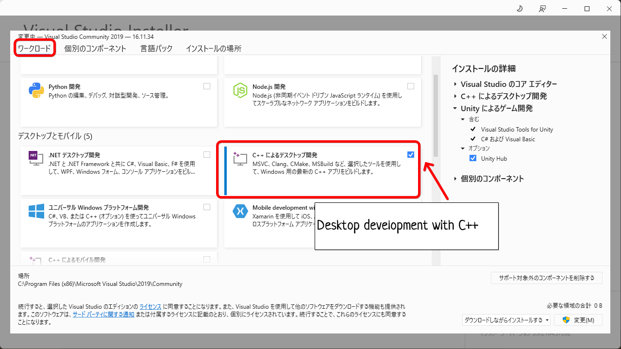Open the 言語パック tab
Screen dimensions: 621x349
(x=156, y=49)
